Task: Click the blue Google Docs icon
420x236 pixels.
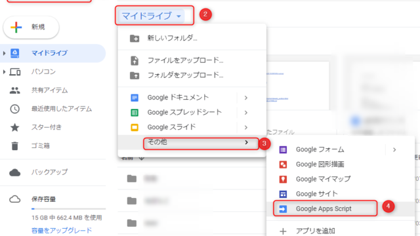Action: (x=135, y=98)
